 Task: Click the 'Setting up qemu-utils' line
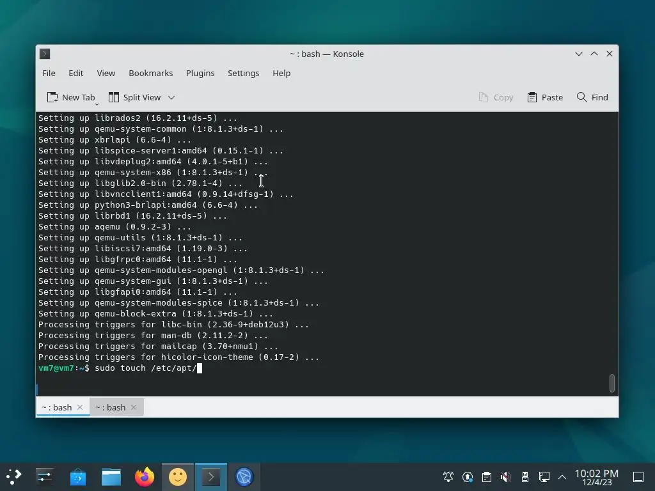point(140,238)
